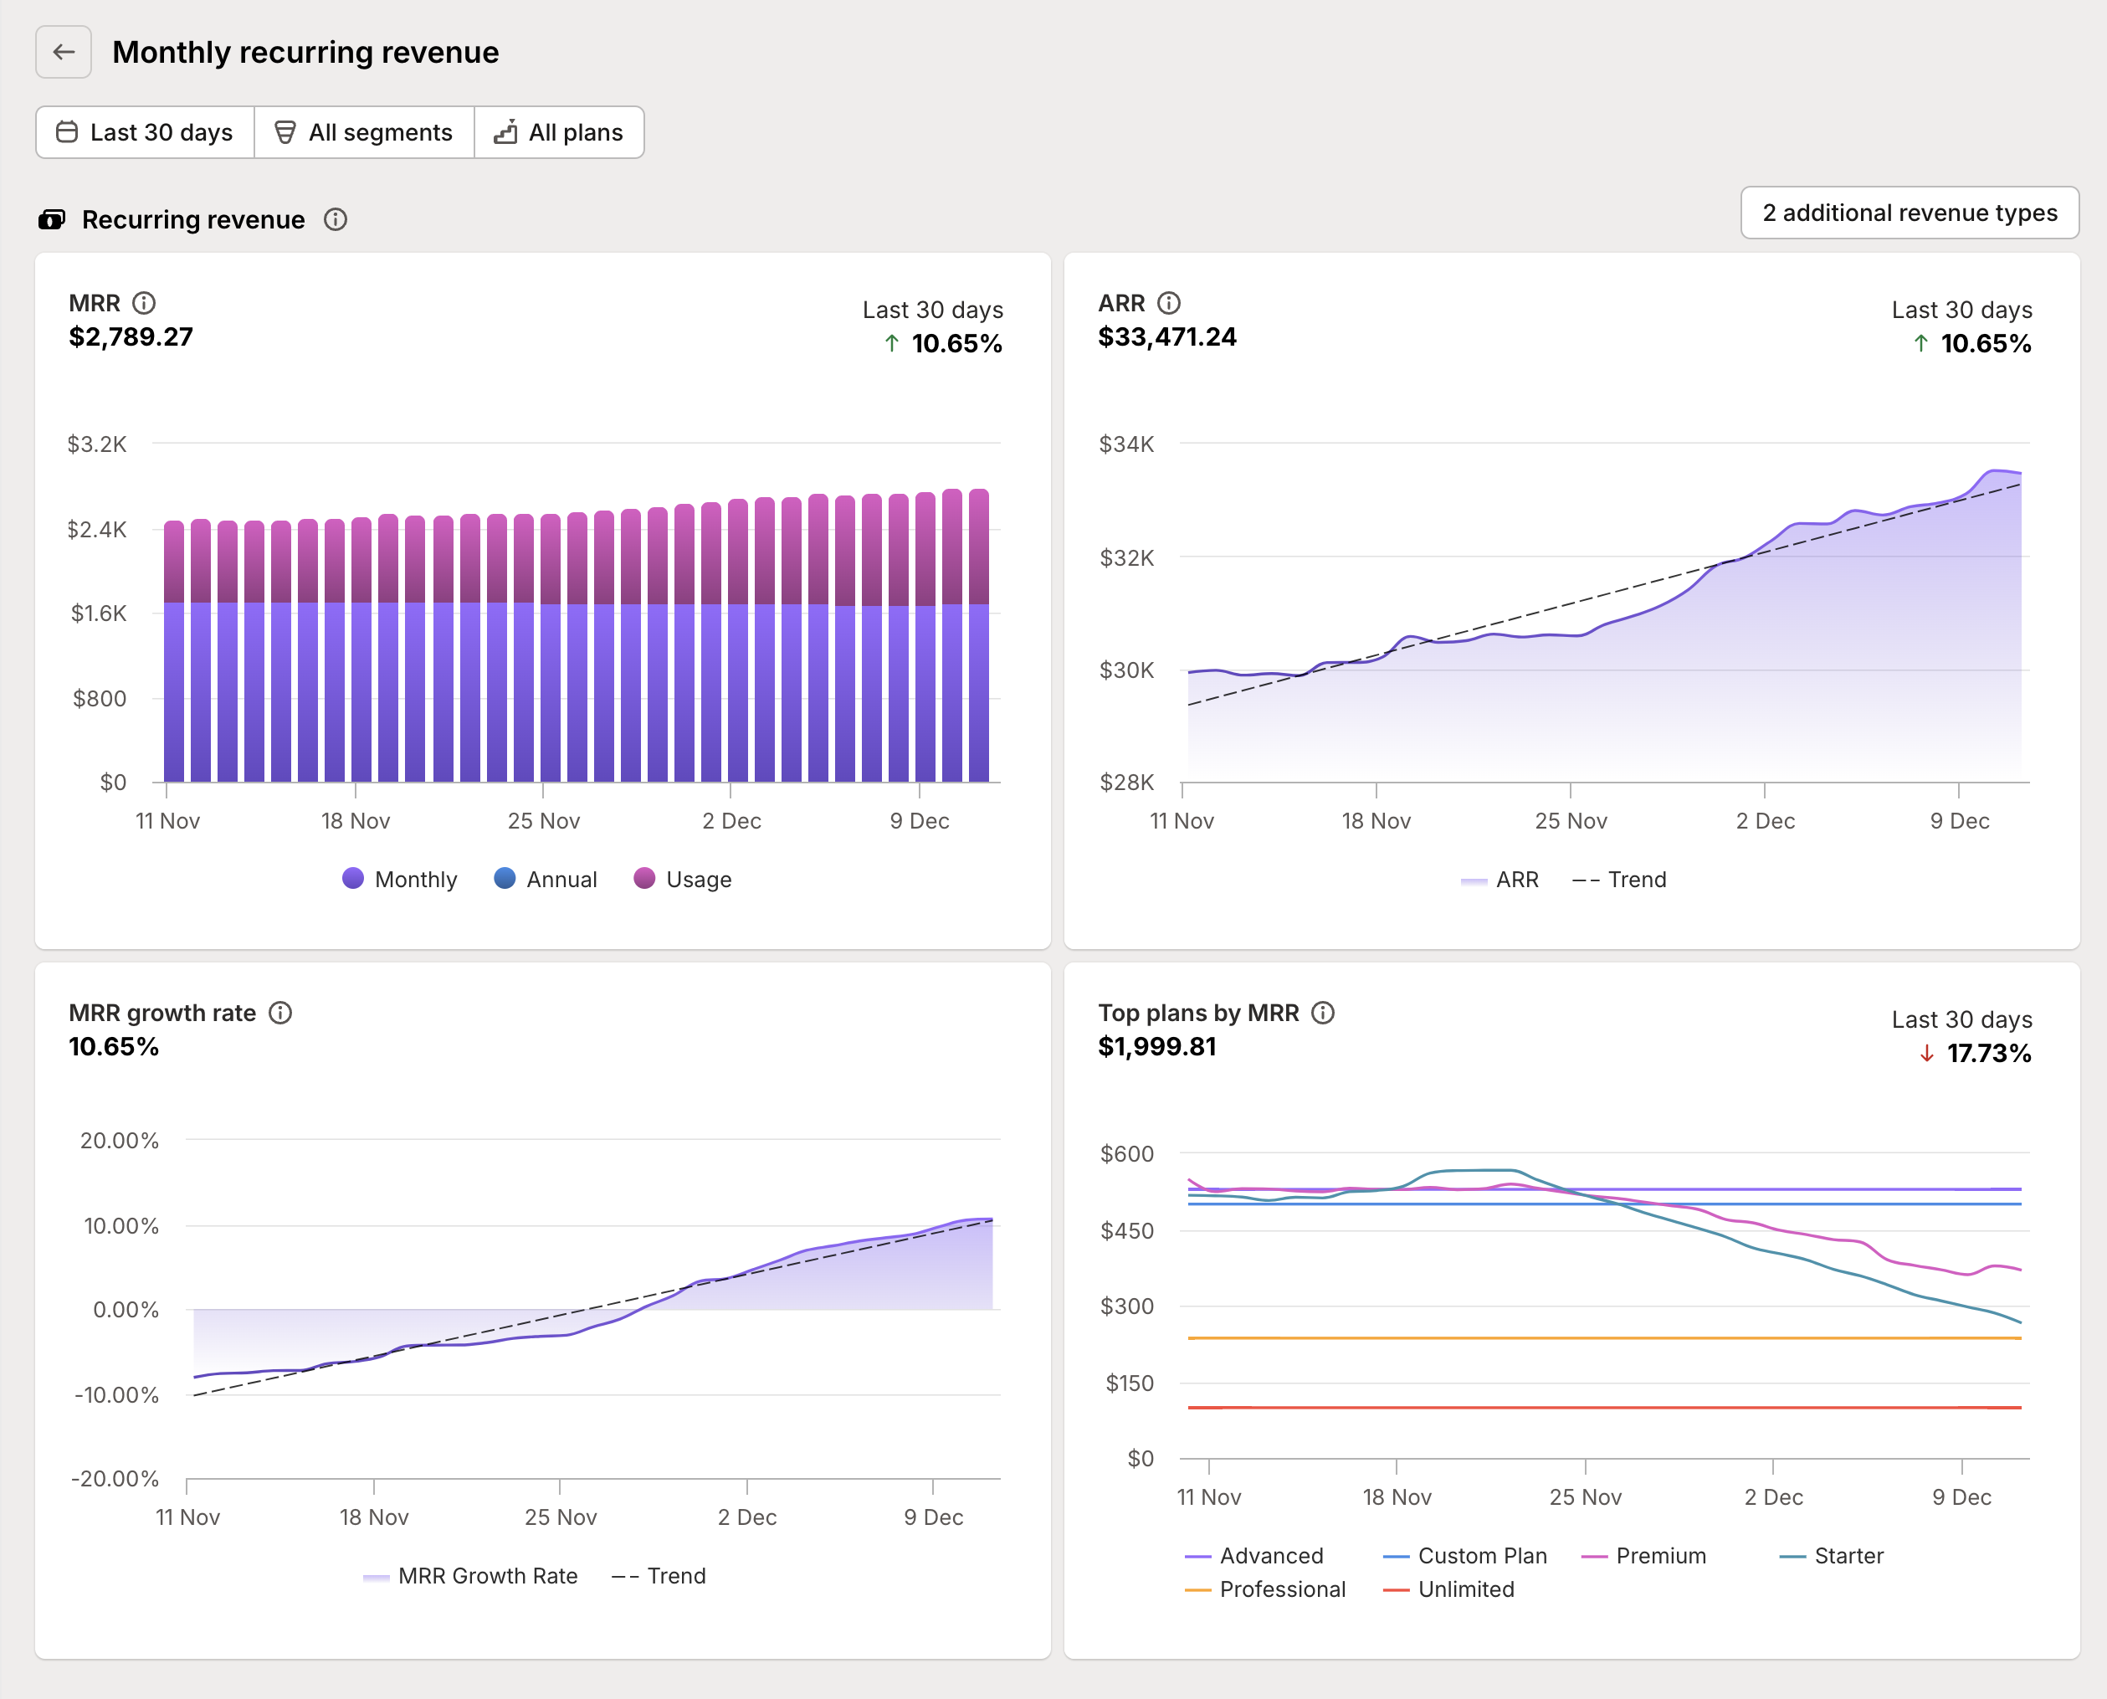This screenshot has height=1699, width=2107.
Task: Click the back arrow to exit the report
Action: (x=64, y=52)
